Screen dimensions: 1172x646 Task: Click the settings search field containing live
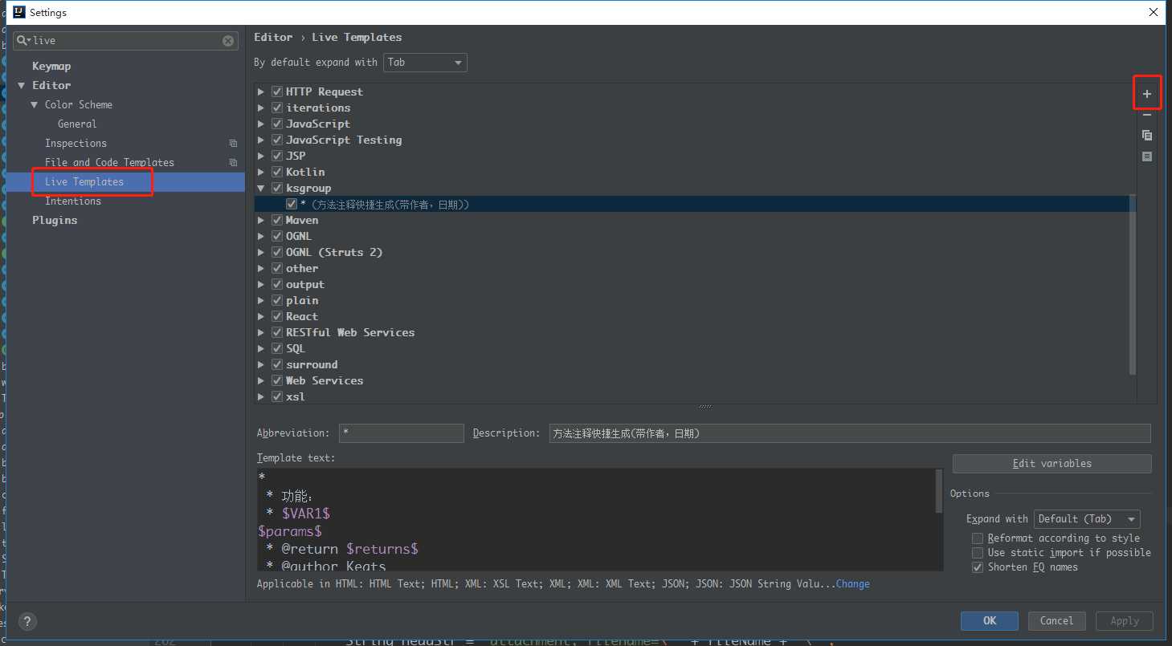pyautogui.click(x=125, y=41)
